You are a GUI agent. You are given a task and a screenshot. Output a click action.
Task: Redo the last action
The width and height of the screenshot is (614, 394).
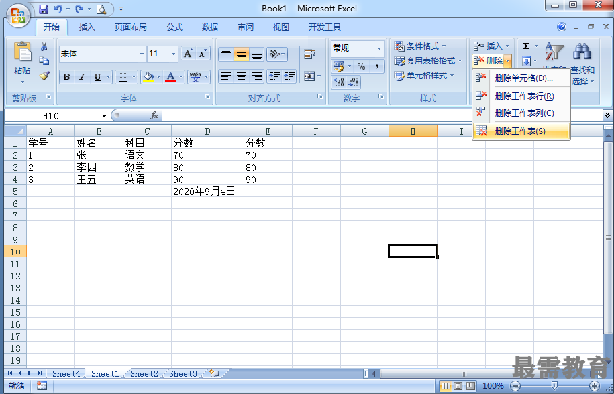[79, 9]
